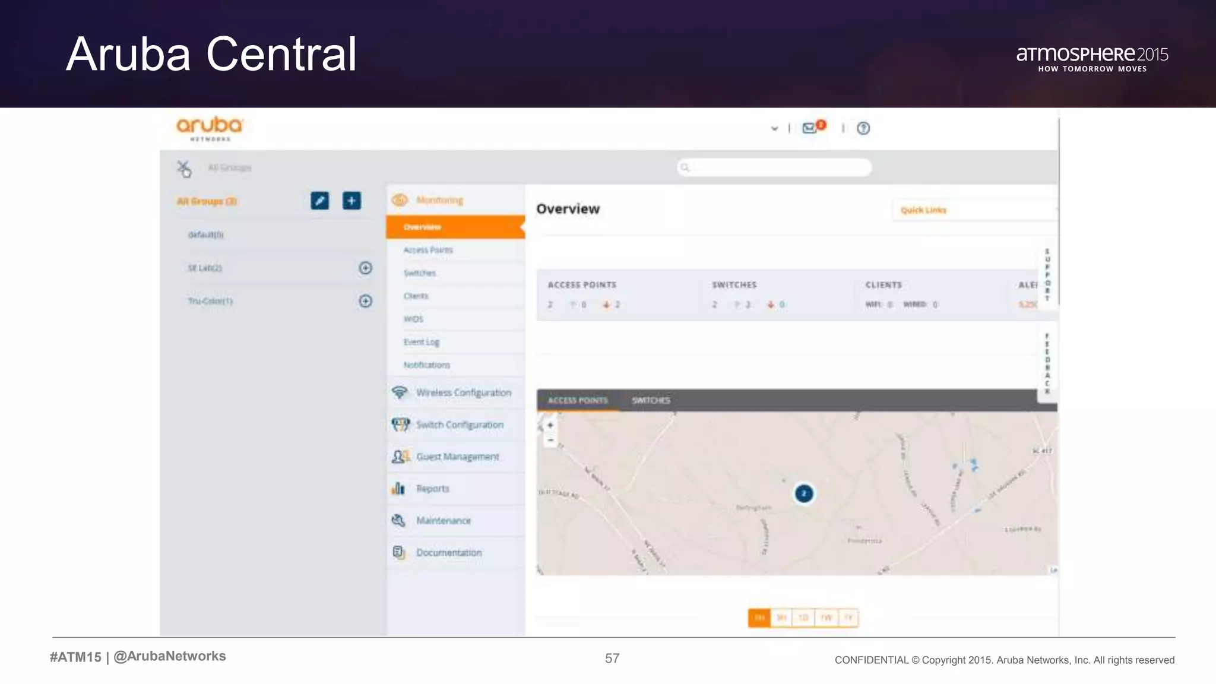The width and height of the screenshot is (1216, 684).
Task: Click the search input field
Action: pyautogui.click(x=774, y=167)
